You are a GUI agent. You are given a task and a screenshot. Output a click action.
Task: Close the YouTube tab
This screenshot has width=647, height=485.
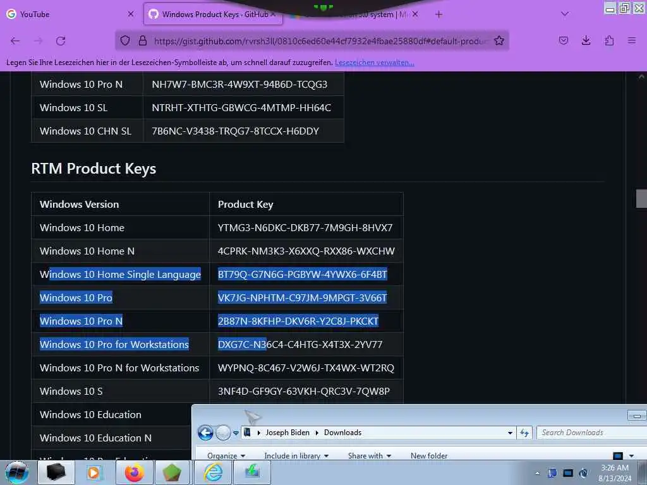coord(131,14)
